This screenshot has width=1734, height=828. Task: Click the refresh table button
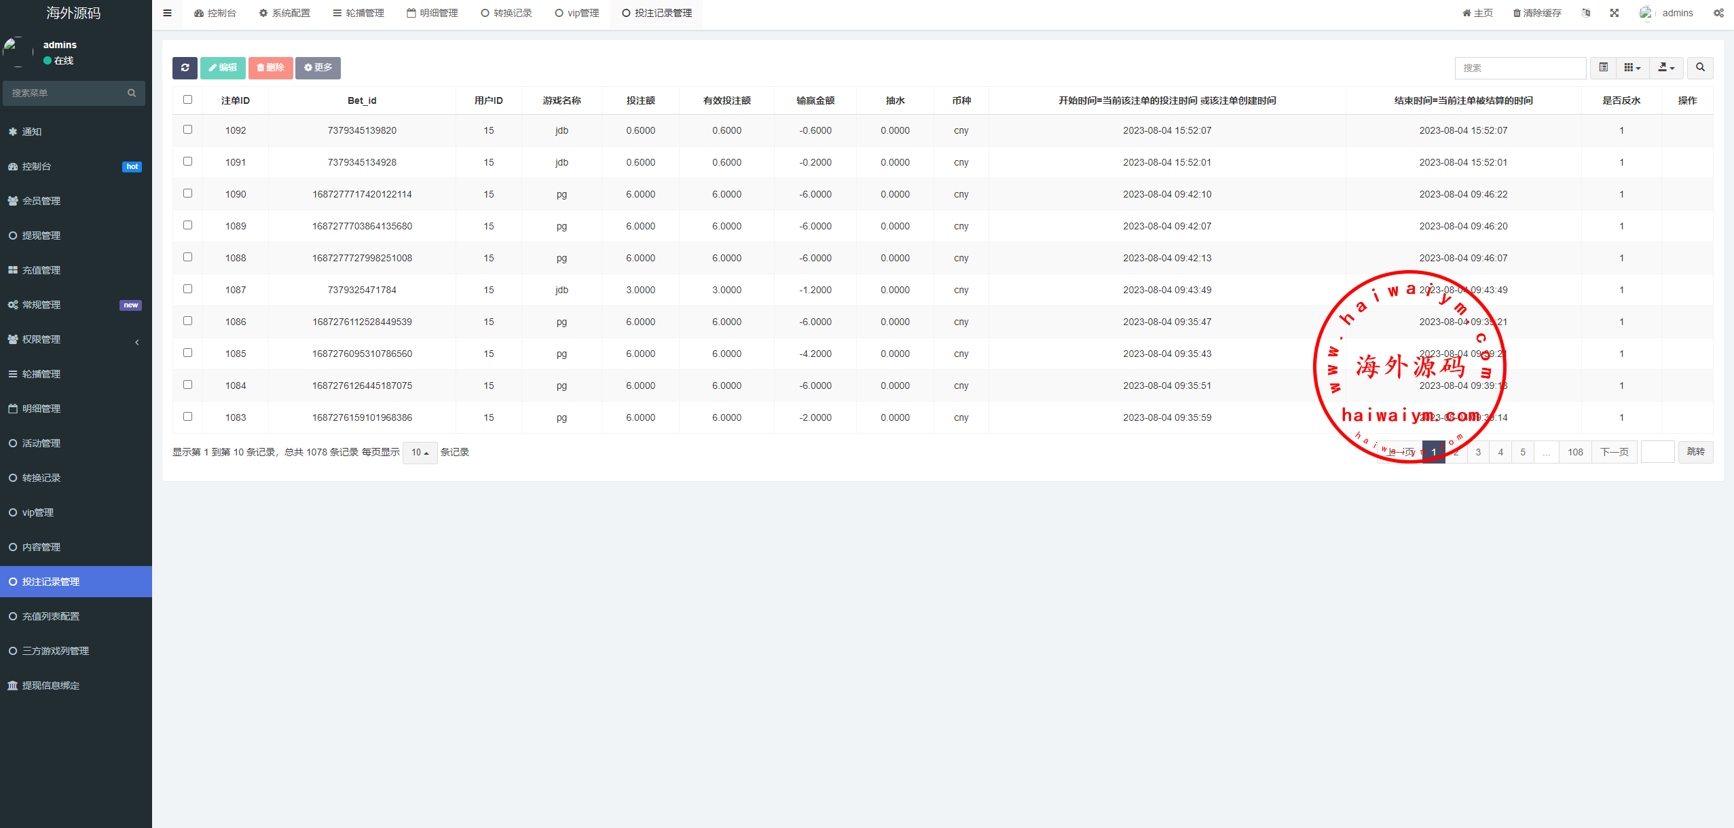coord(185,68)
